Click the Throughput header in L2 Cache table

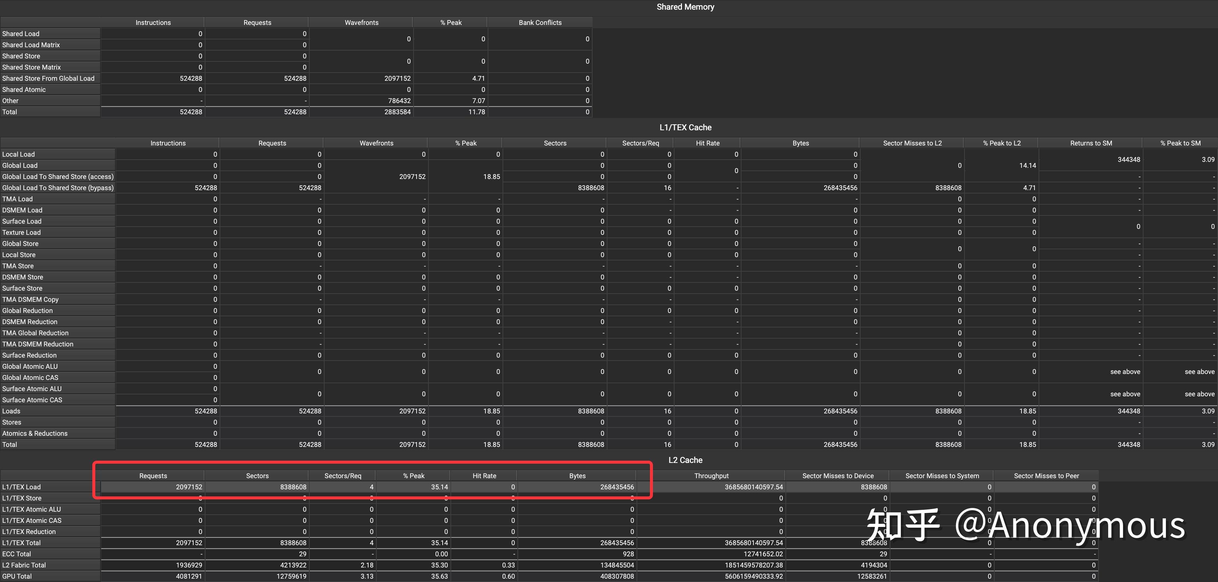[711, 476]
